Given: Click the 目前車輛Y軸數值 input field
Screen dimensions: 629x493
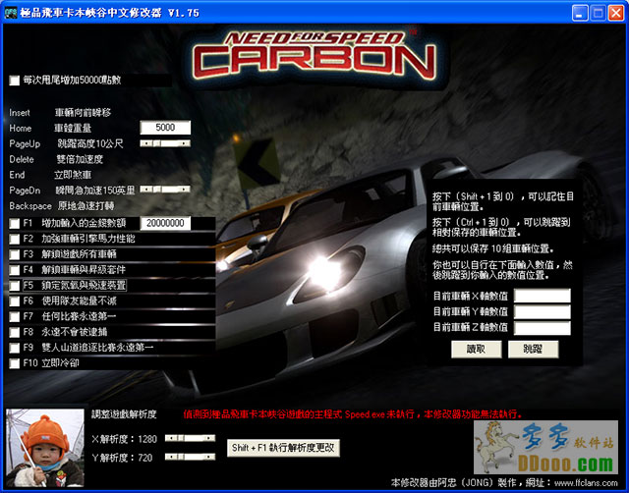Looking at the screenshot, I should [543, 311].
